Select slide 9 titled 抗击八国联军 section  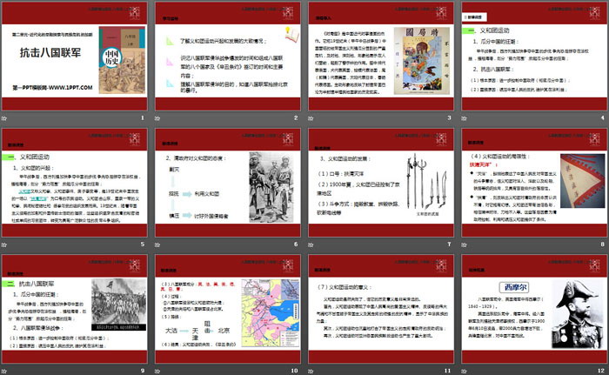[74, 310]
